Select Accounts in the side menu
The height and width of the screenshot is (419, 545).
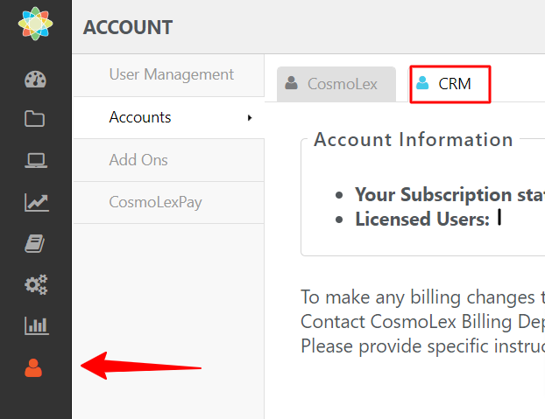coord(140,117)
